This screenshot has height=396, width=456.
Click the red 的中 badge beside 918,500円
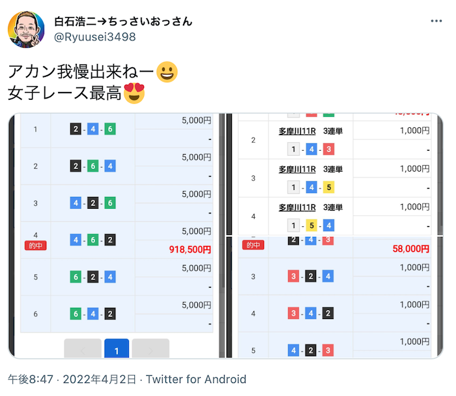point(35,245)
